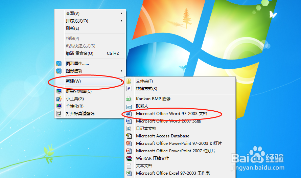The height and width of the screenshot is (178, 301).
Task: Click the 粘贴快捷方式(S) entry
Action: [x=90, y=46]
